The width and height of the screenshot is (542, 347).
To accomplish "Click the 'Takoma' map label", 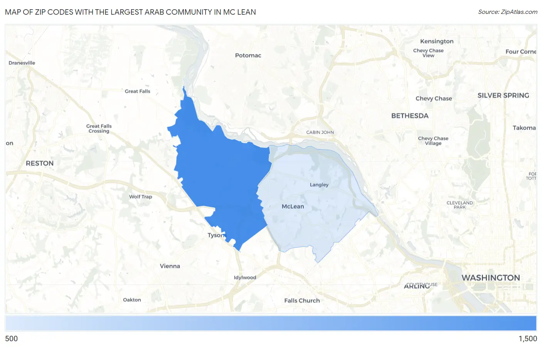I will tap(524, 128).
